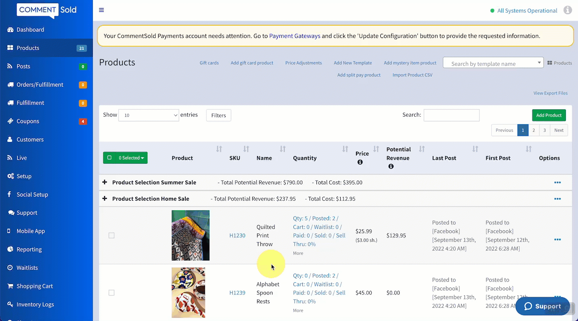Sort by SKU column arrows
The image size is (578, 321).
(x=246, y=149)
